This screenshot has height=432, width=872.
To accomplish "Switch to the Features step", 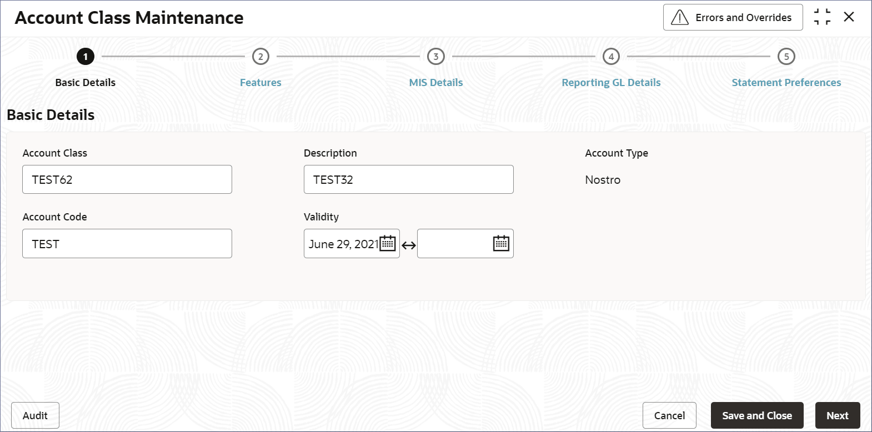I will [x=260, y=82].
